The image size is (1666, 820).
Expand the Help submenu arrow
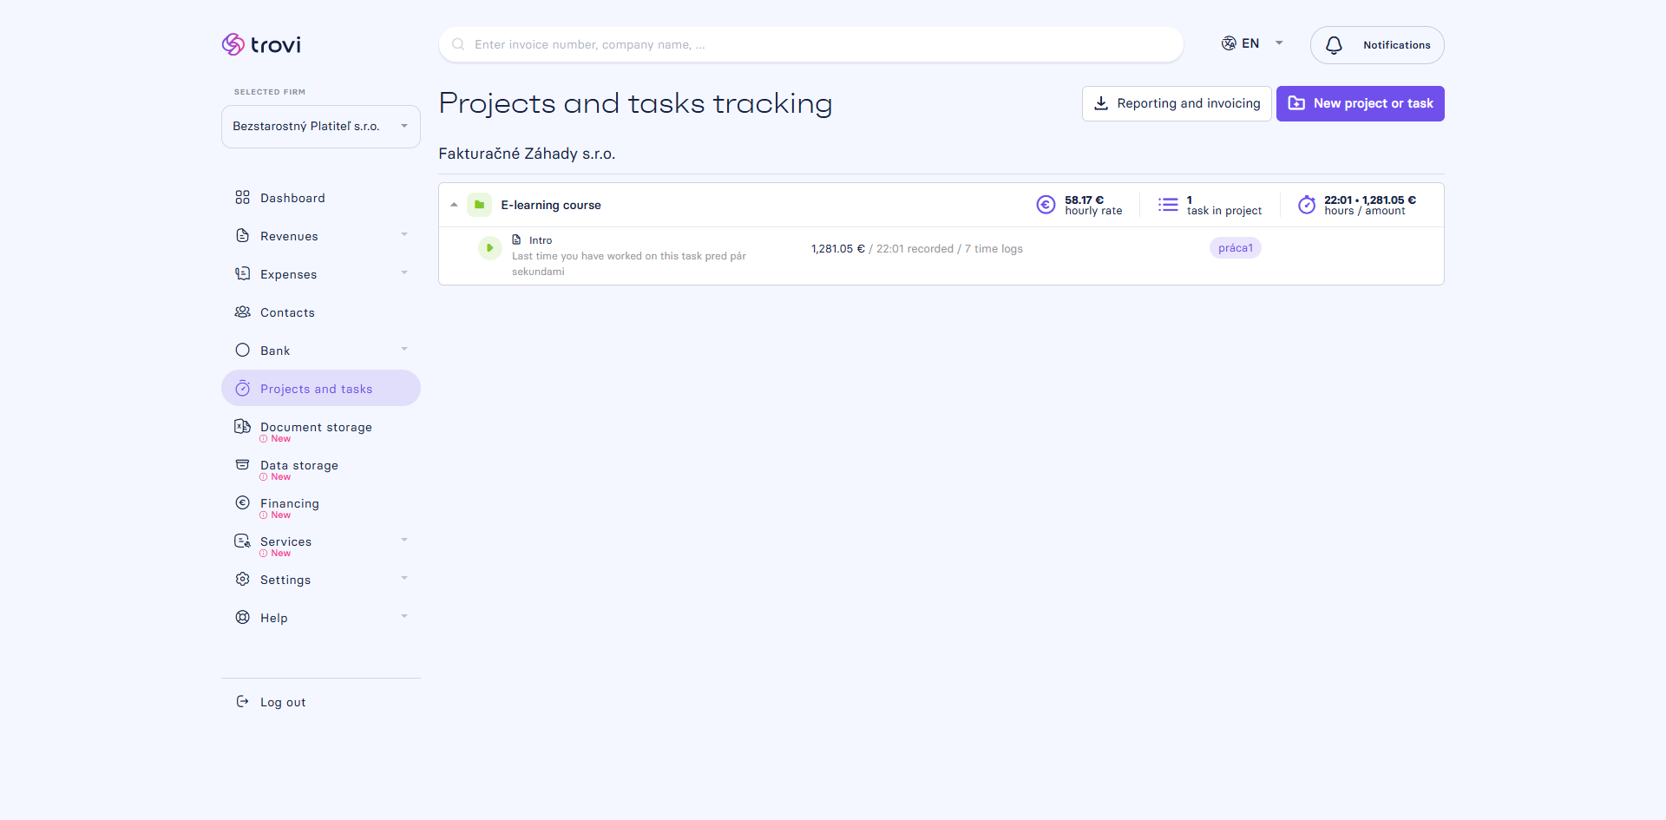(x=404, y=617)
